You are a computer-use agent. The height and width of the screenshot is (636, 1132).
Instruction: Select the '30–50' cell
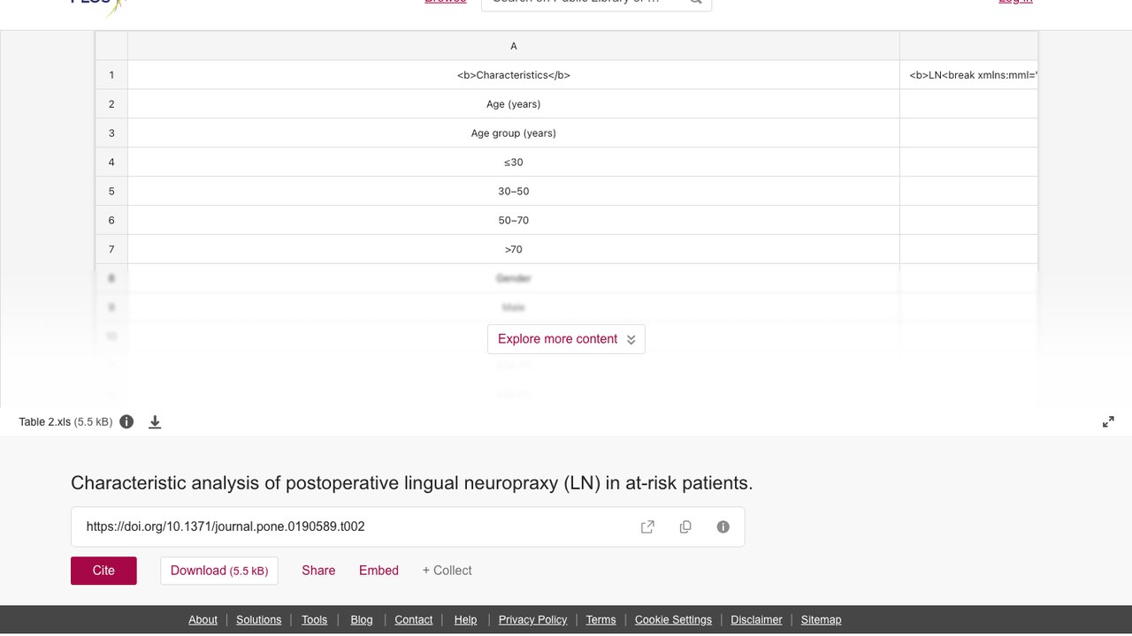tap(514, 192)
